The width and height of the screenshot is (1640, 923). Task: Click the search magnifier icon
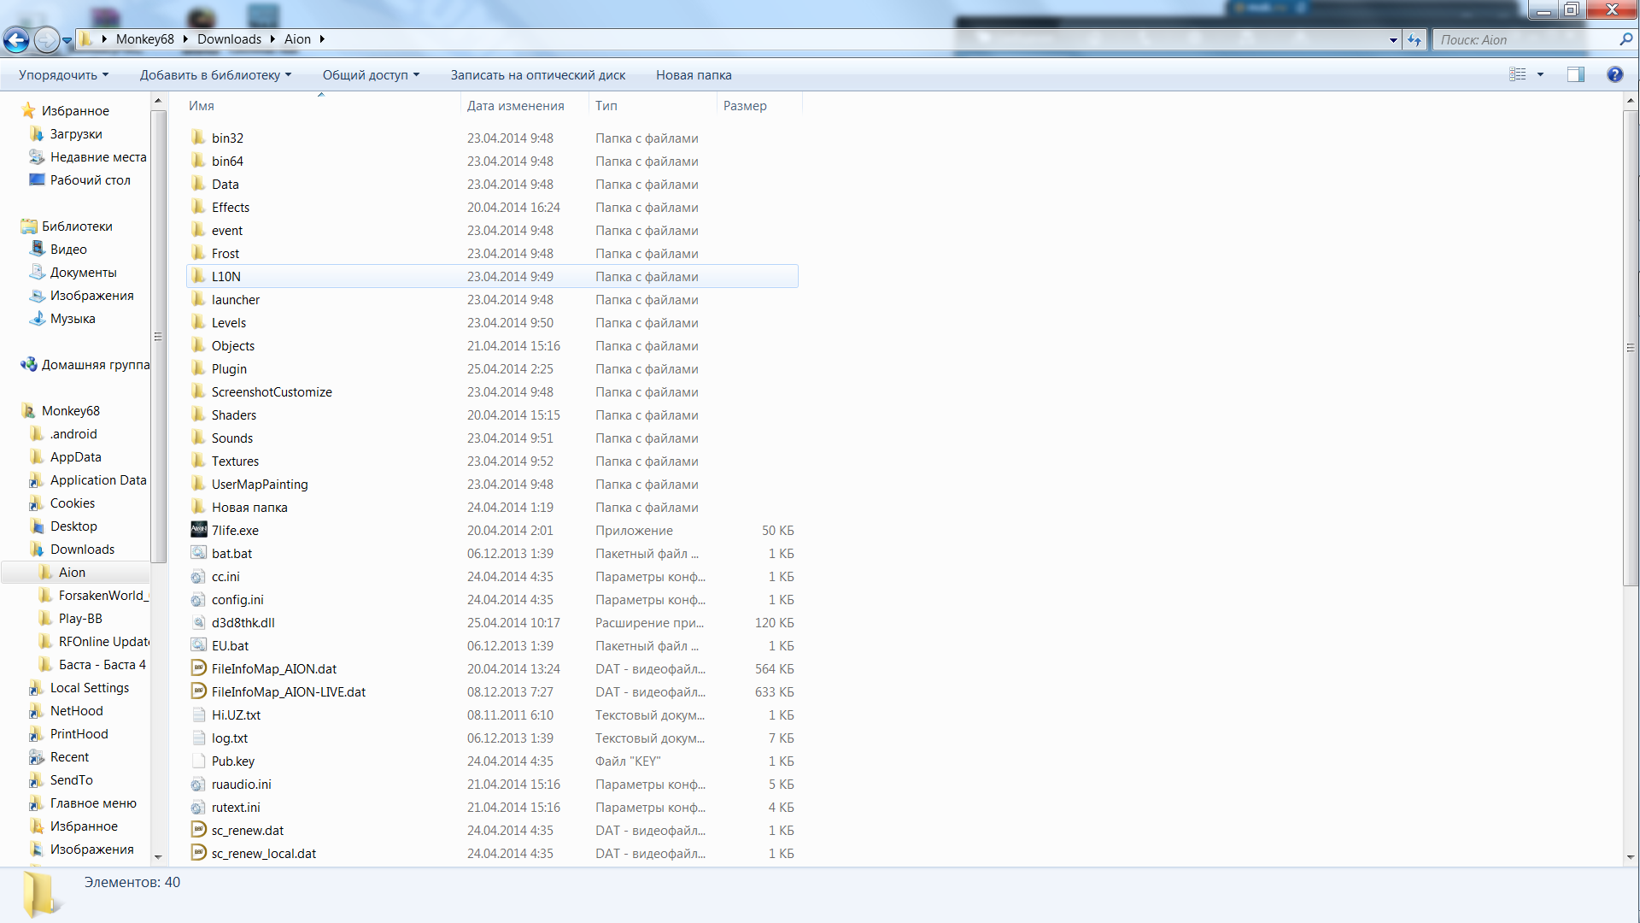pyautogui.click(x=1625, y=39)
